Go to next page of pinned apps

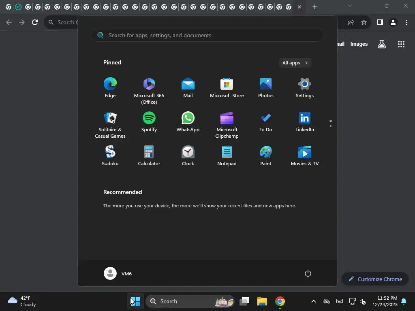(x=331, y=126)
